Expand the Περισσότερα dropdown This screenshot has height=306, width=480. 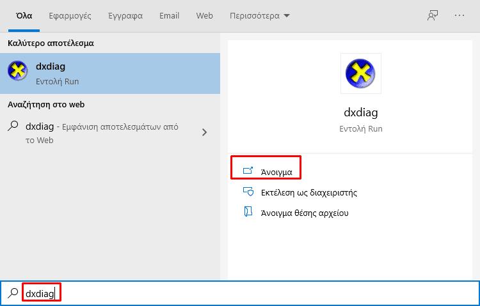pos(260,15)
